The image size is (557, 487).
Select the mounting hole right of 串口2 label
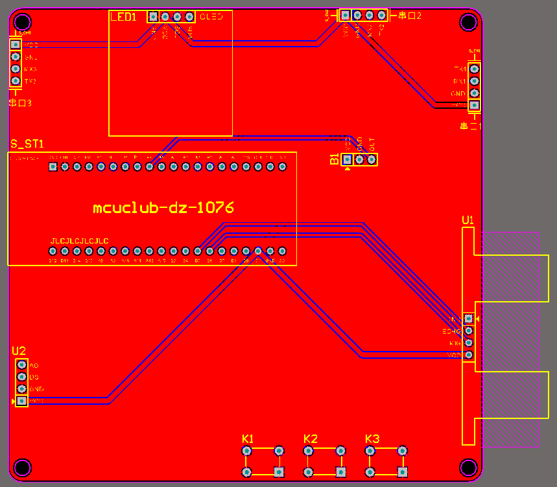pyautogui.click(x=469, y=22)
